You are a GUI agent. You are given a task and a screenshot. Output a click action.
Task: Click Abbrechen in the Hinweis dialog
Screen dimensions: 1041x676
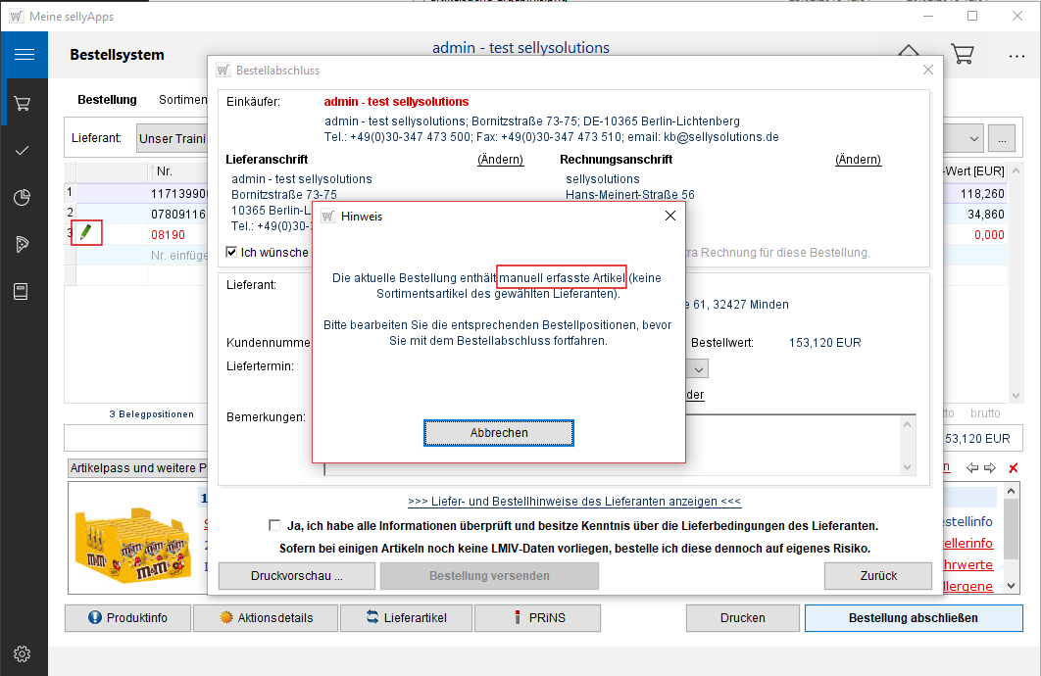point(499,432)
